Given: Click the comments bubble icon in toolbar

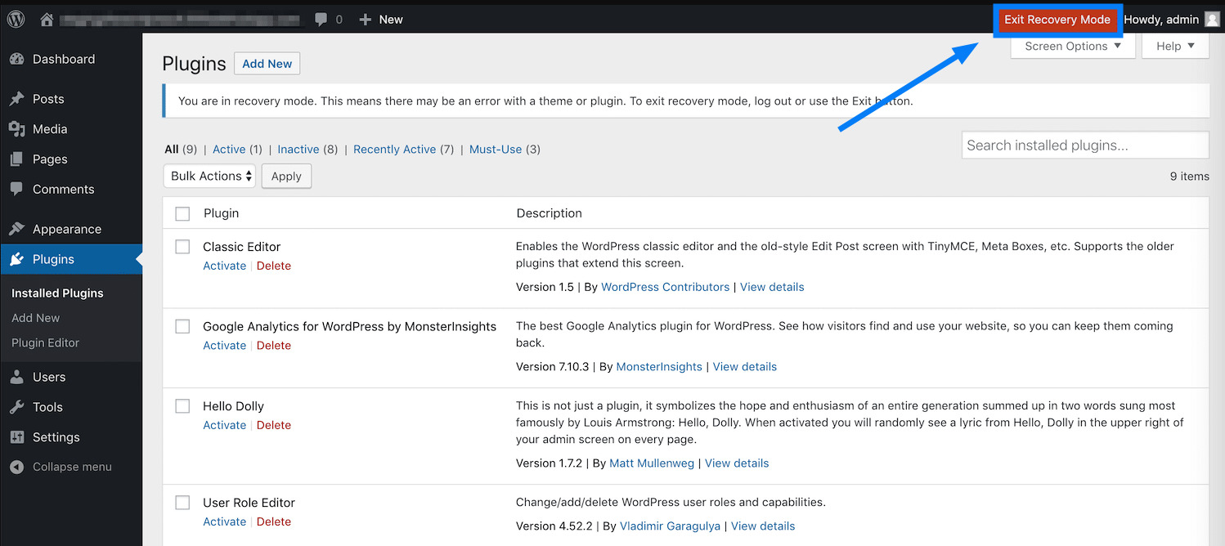Looking at the screenshot, I should [x=322, y=19].
